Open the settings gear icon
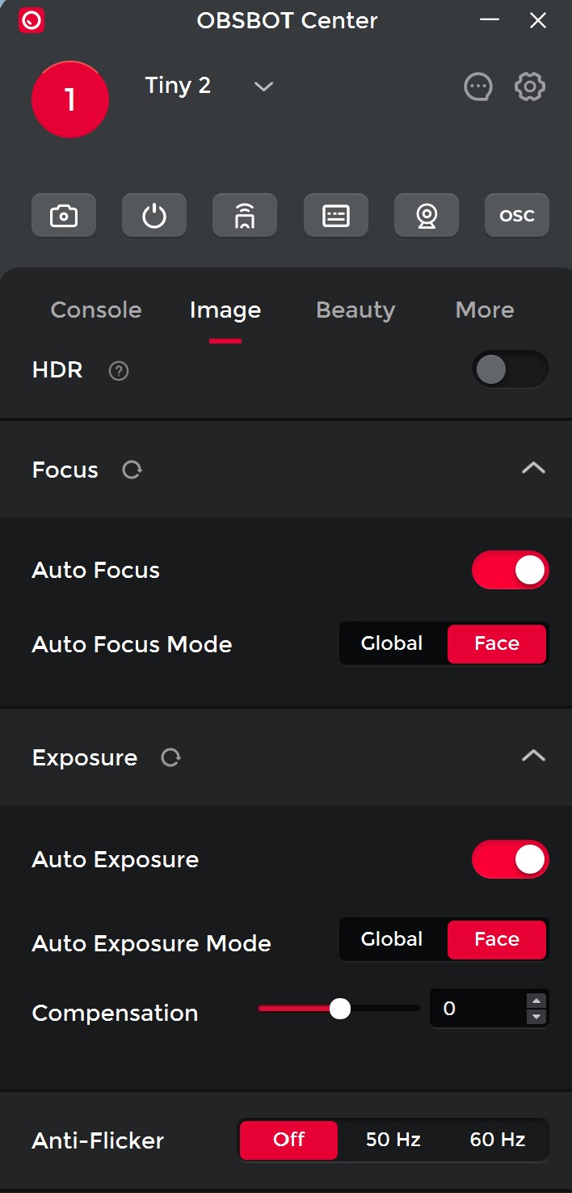This screenshot has width=572, height=1193. tap(530, 86)
